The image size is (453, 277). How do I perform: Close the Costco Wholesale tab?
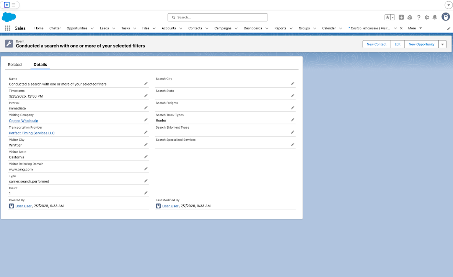pos(401,28)
